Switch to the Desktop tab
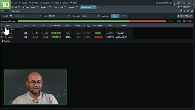Viewport: 195px width, 110px height. (x=45, y=7)
